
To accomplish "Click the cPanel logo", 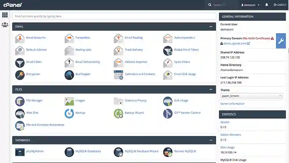I will click(12, 5).
